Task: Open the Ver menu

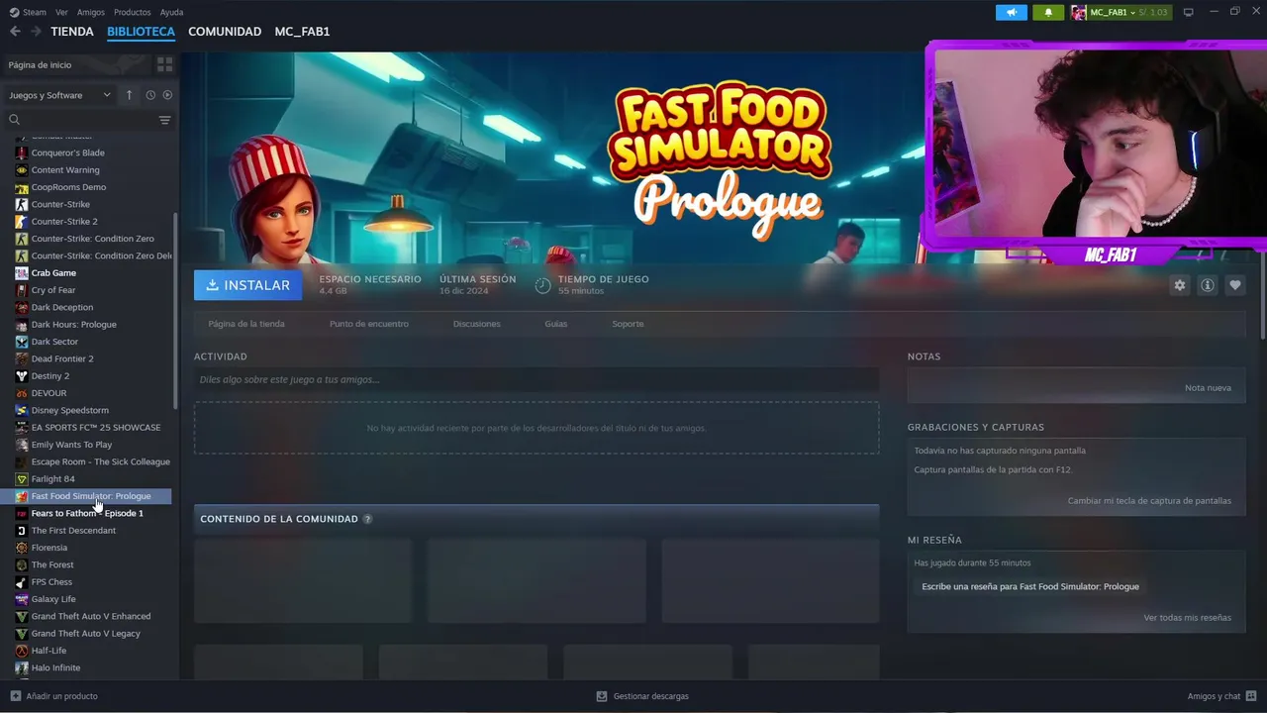Action: [61, 12]
